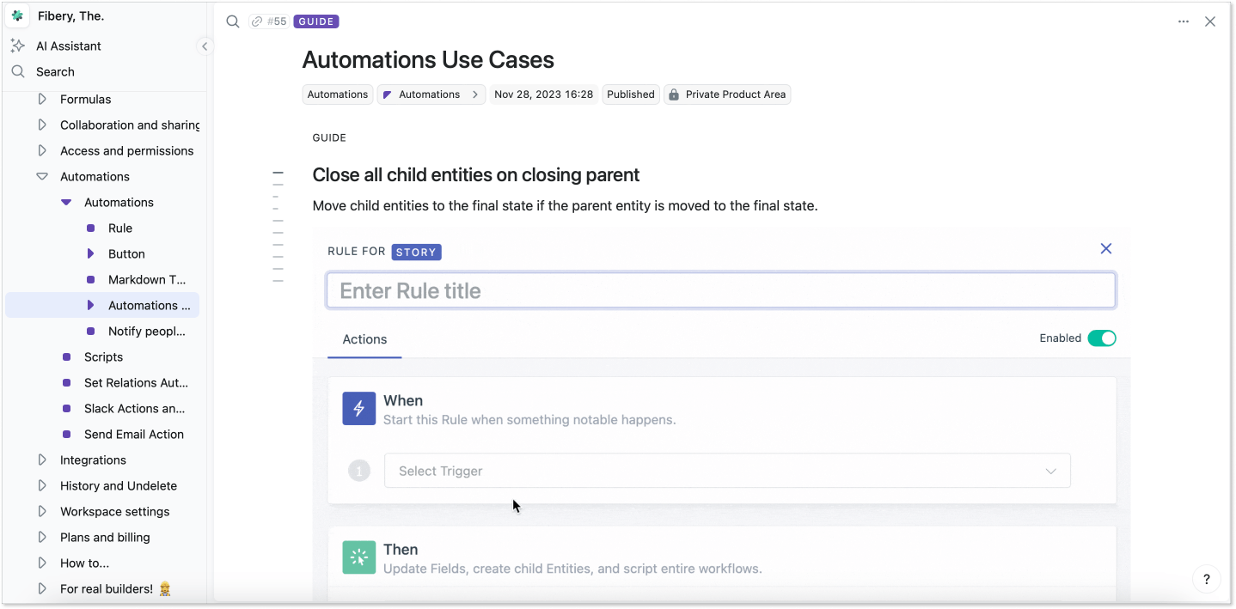The height and width of the screenshot is (609, 1236).
Task: Click the purple dot beside Send Email Action
Action: pyautogui.click(x=67, y=435)
